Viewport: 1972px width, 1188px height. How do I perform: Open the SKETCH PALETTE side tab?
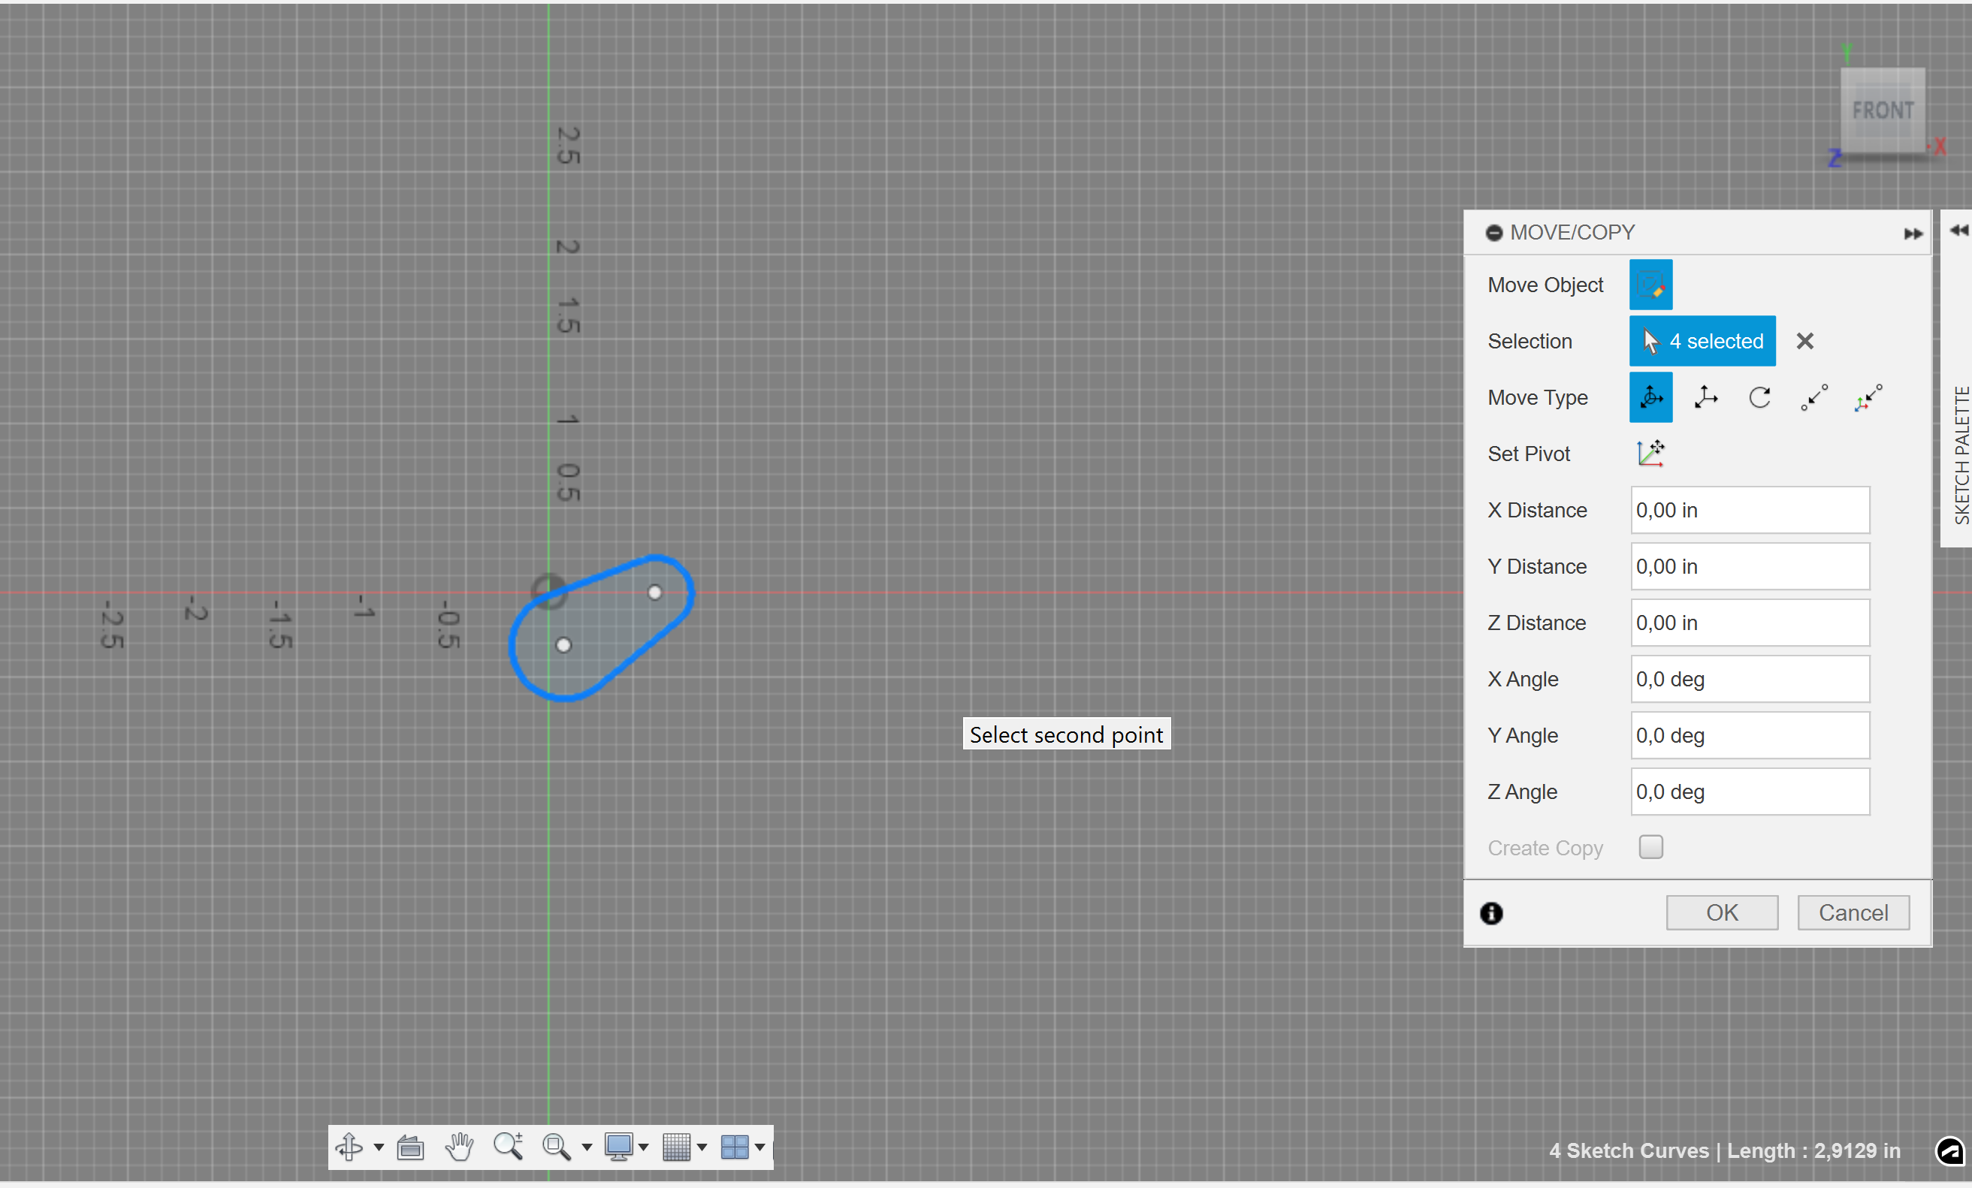(x=1961, y=457)
